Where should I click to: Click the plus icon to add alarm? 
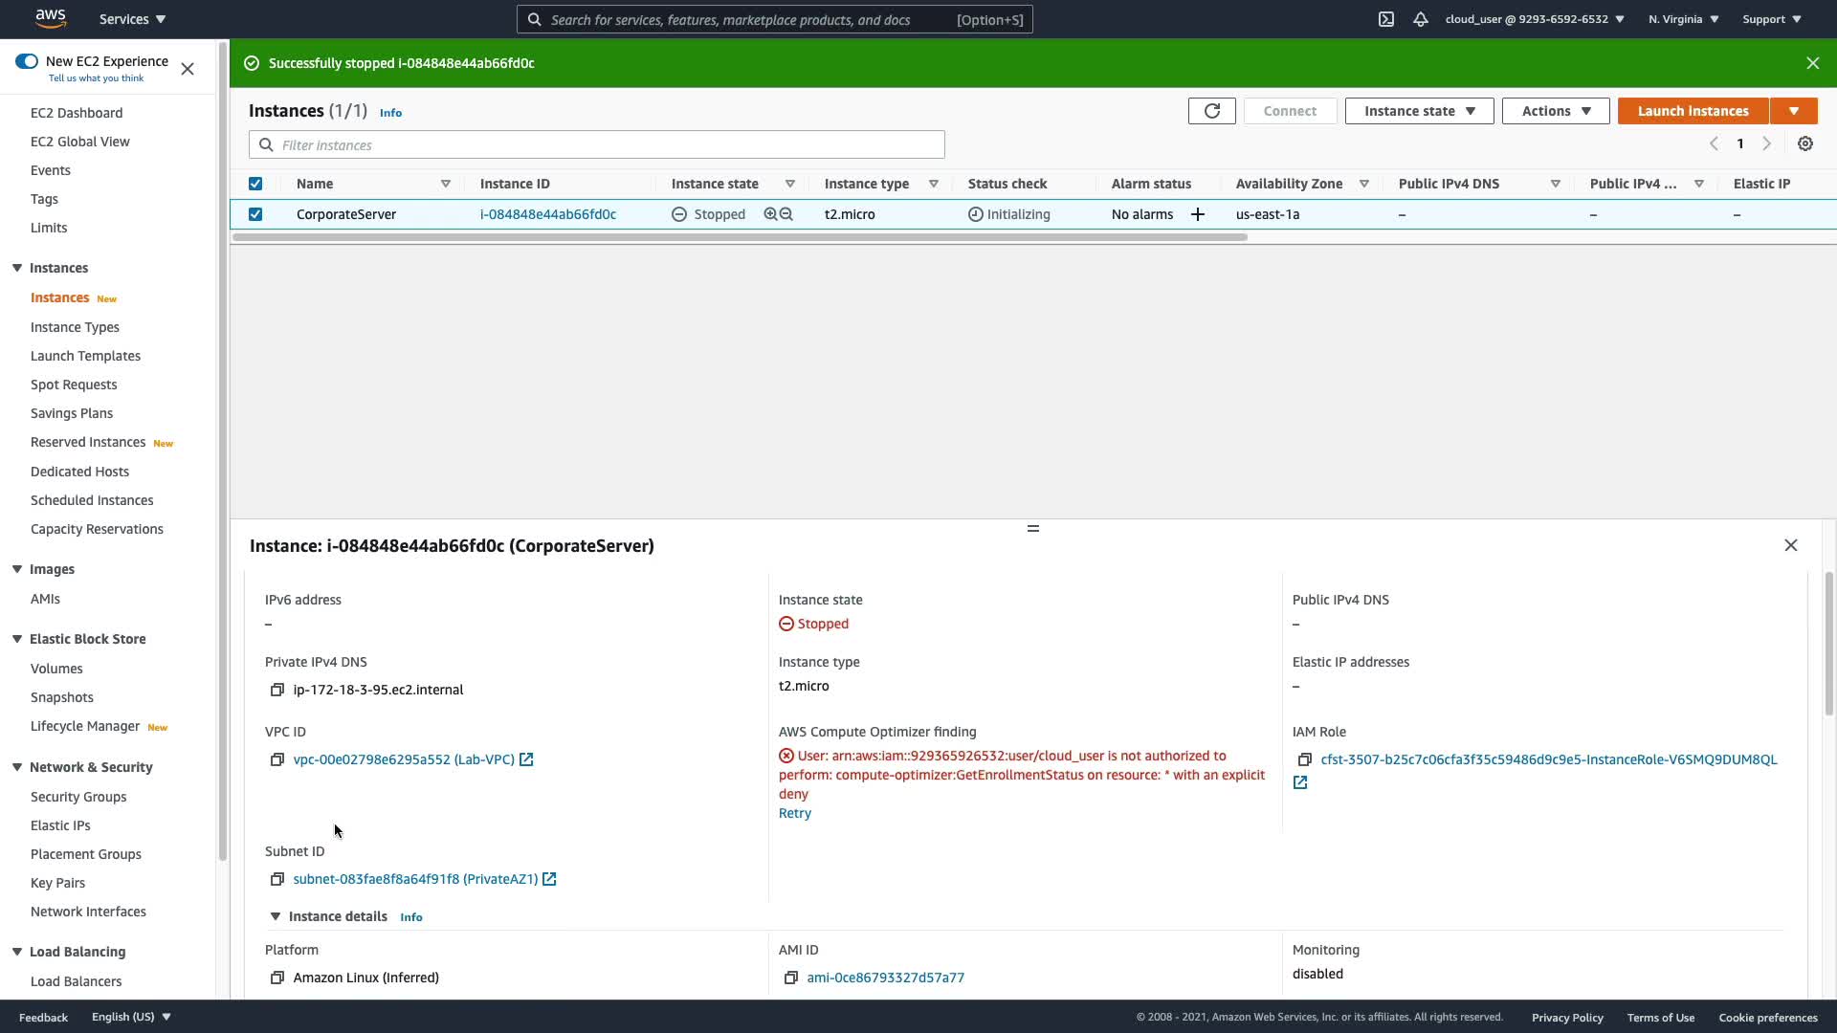coord(1197,214)
